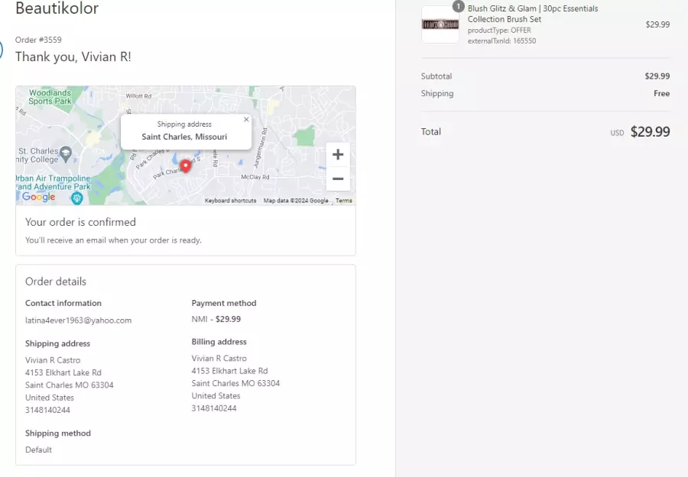The width and height of the screenshot is (688, 477).
Task: Click the 'externalTxnId: 165550' line
Action: coord(501,40)
